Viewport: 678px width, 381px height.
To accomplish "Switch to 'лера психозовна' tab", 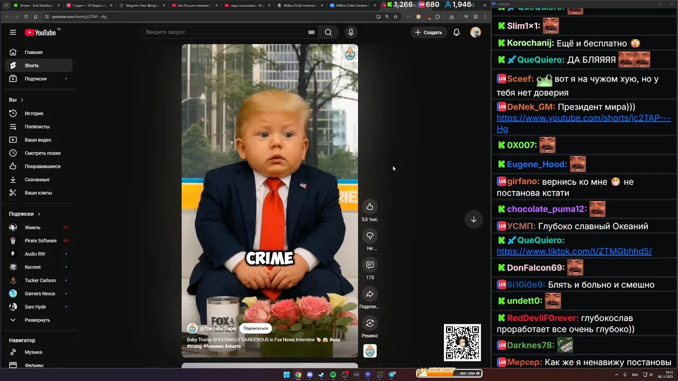I will click(x=247, y=5).
